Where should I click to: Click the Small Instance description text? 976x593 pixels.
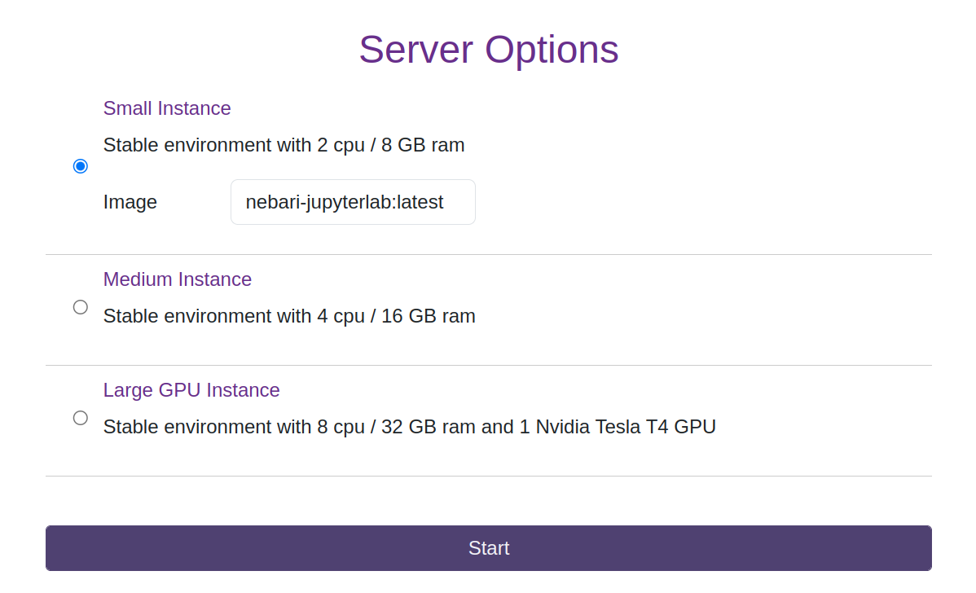[x=284, y=144]
